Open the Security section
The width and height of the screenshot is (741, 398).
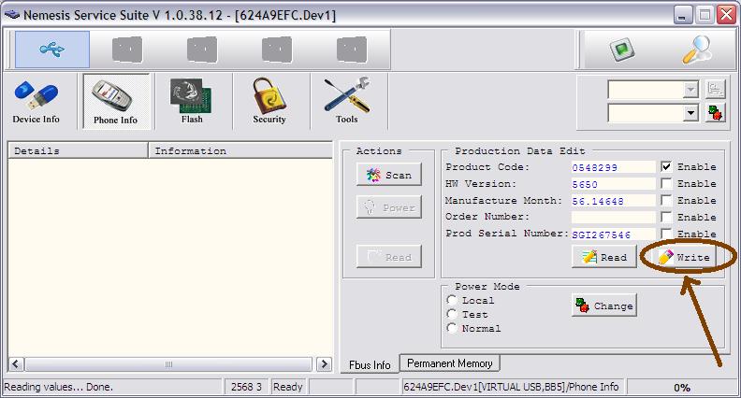click(269, 102)
